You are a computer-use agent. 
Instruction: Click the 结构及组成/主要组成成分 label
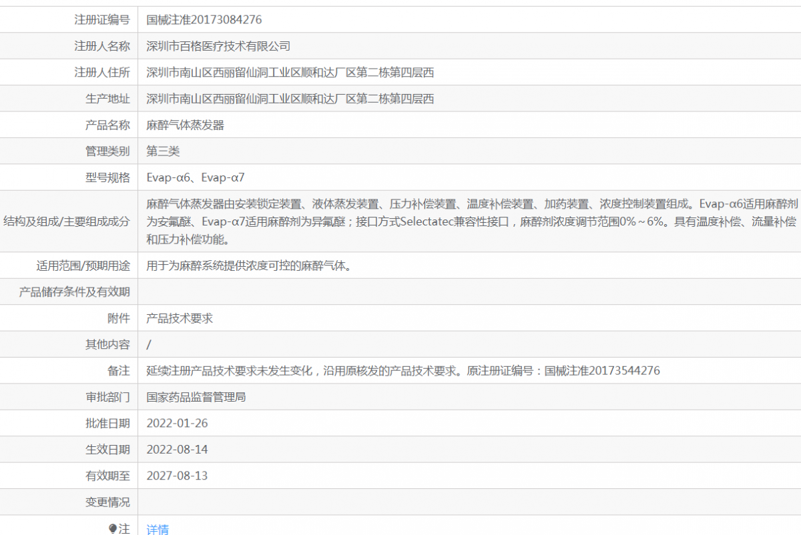pos(67,221)
